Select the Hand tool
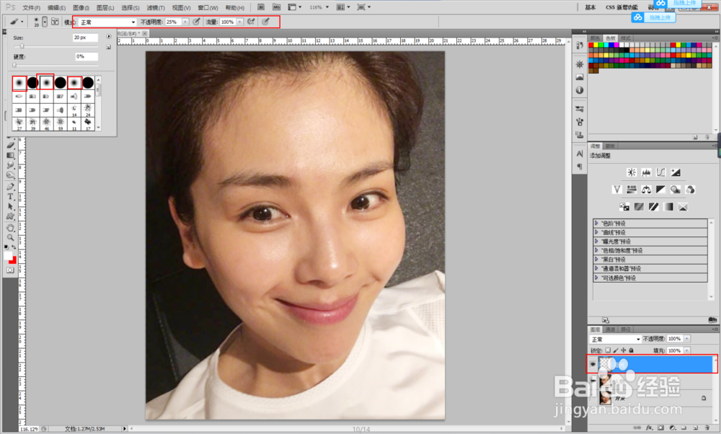 [x=10, y=228]
